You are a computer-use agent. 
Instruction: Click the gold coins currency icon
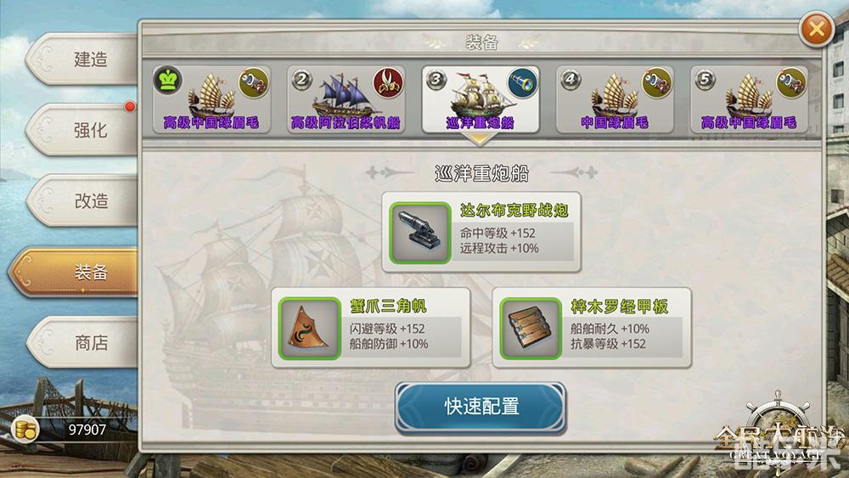25,430
